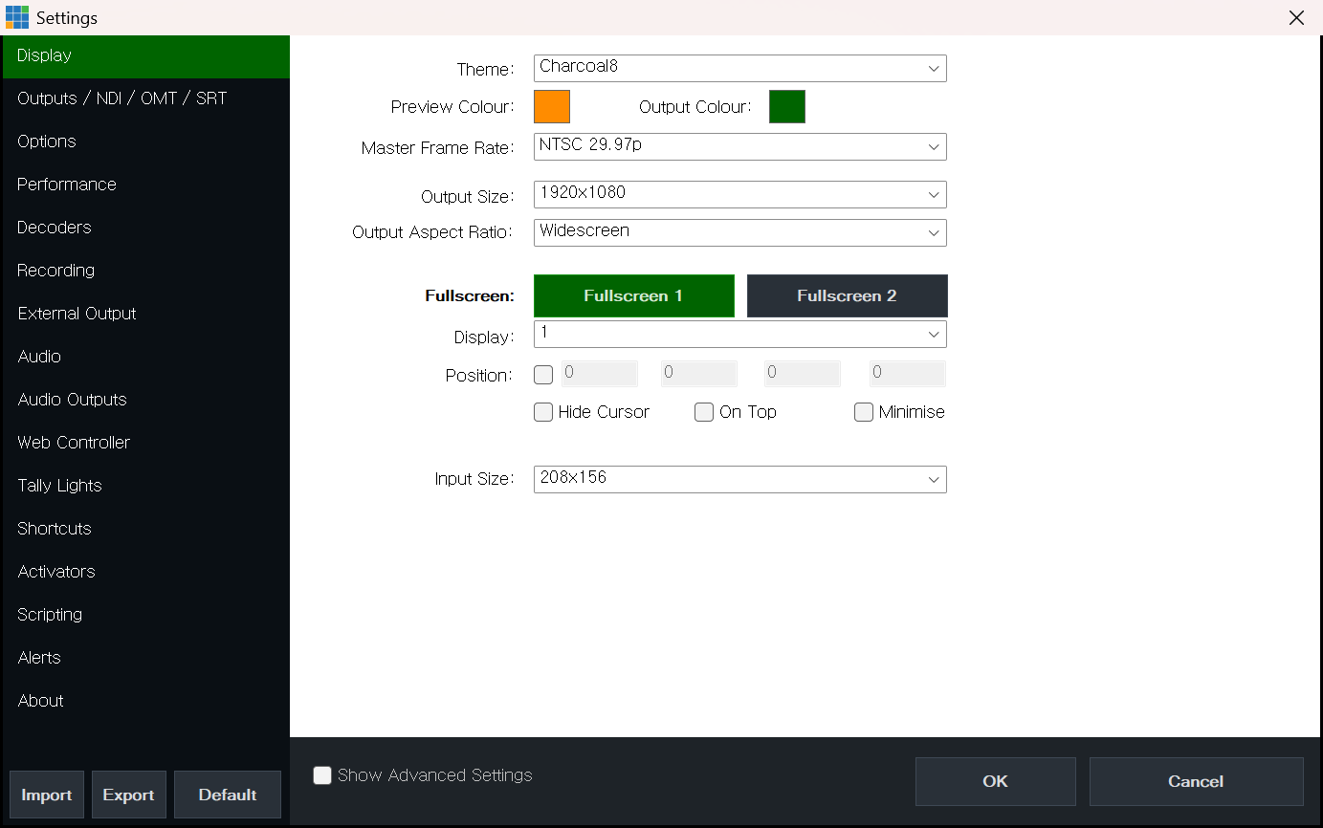
Task: Check the Minimise option
Action: click(864, 412)
